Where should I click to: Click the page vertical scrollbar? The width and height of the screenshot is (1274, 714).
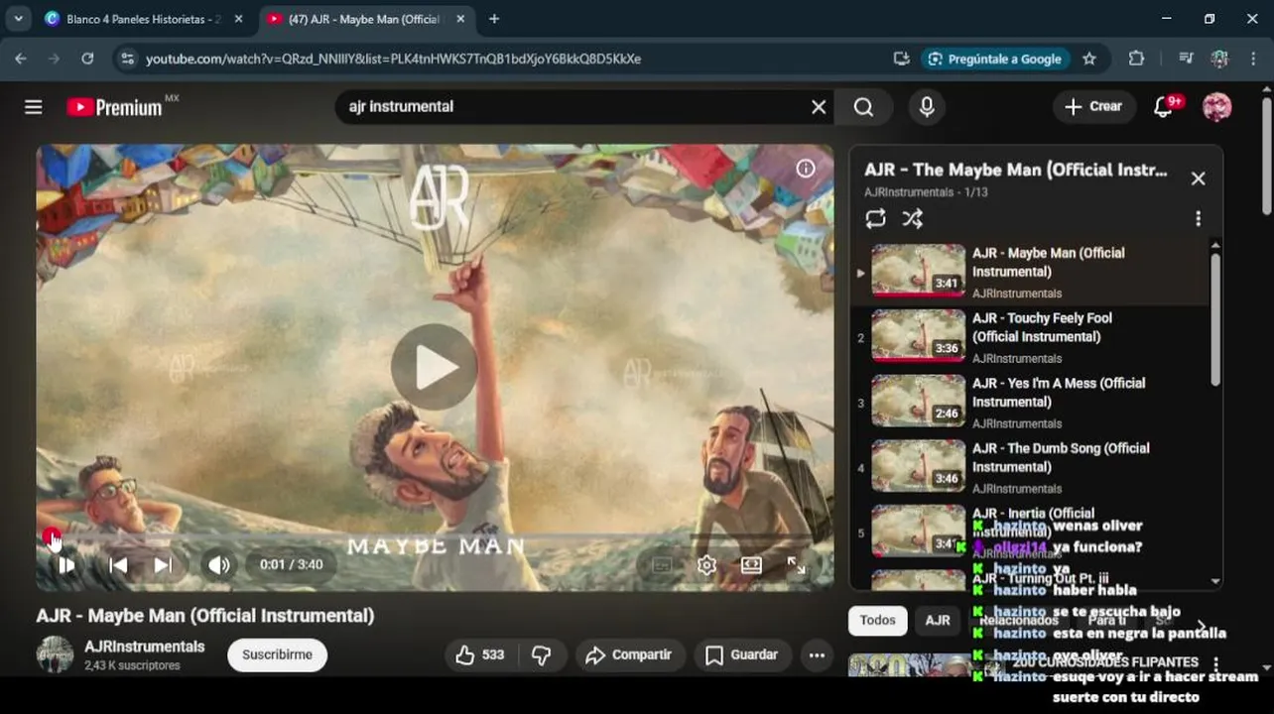(x=1266, y=156)
